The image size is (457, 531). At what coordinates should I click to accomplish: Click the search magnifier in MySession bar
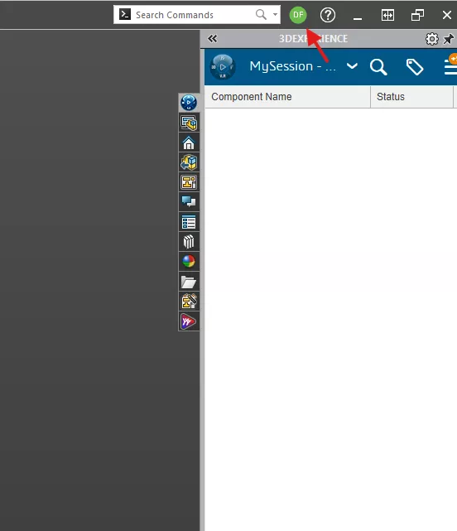coord(378,67)
